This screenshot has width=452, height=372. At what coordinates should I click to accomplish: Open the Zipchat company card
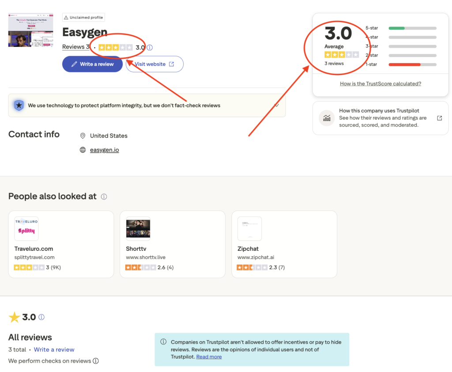(x=284, y=244)
